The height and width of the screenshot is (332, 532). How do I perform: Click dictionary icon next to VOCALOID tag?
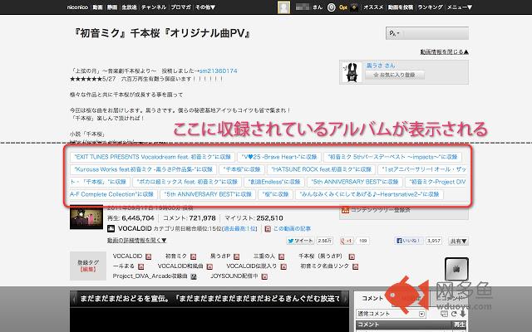pyautogui.click(x=148, y=256)
